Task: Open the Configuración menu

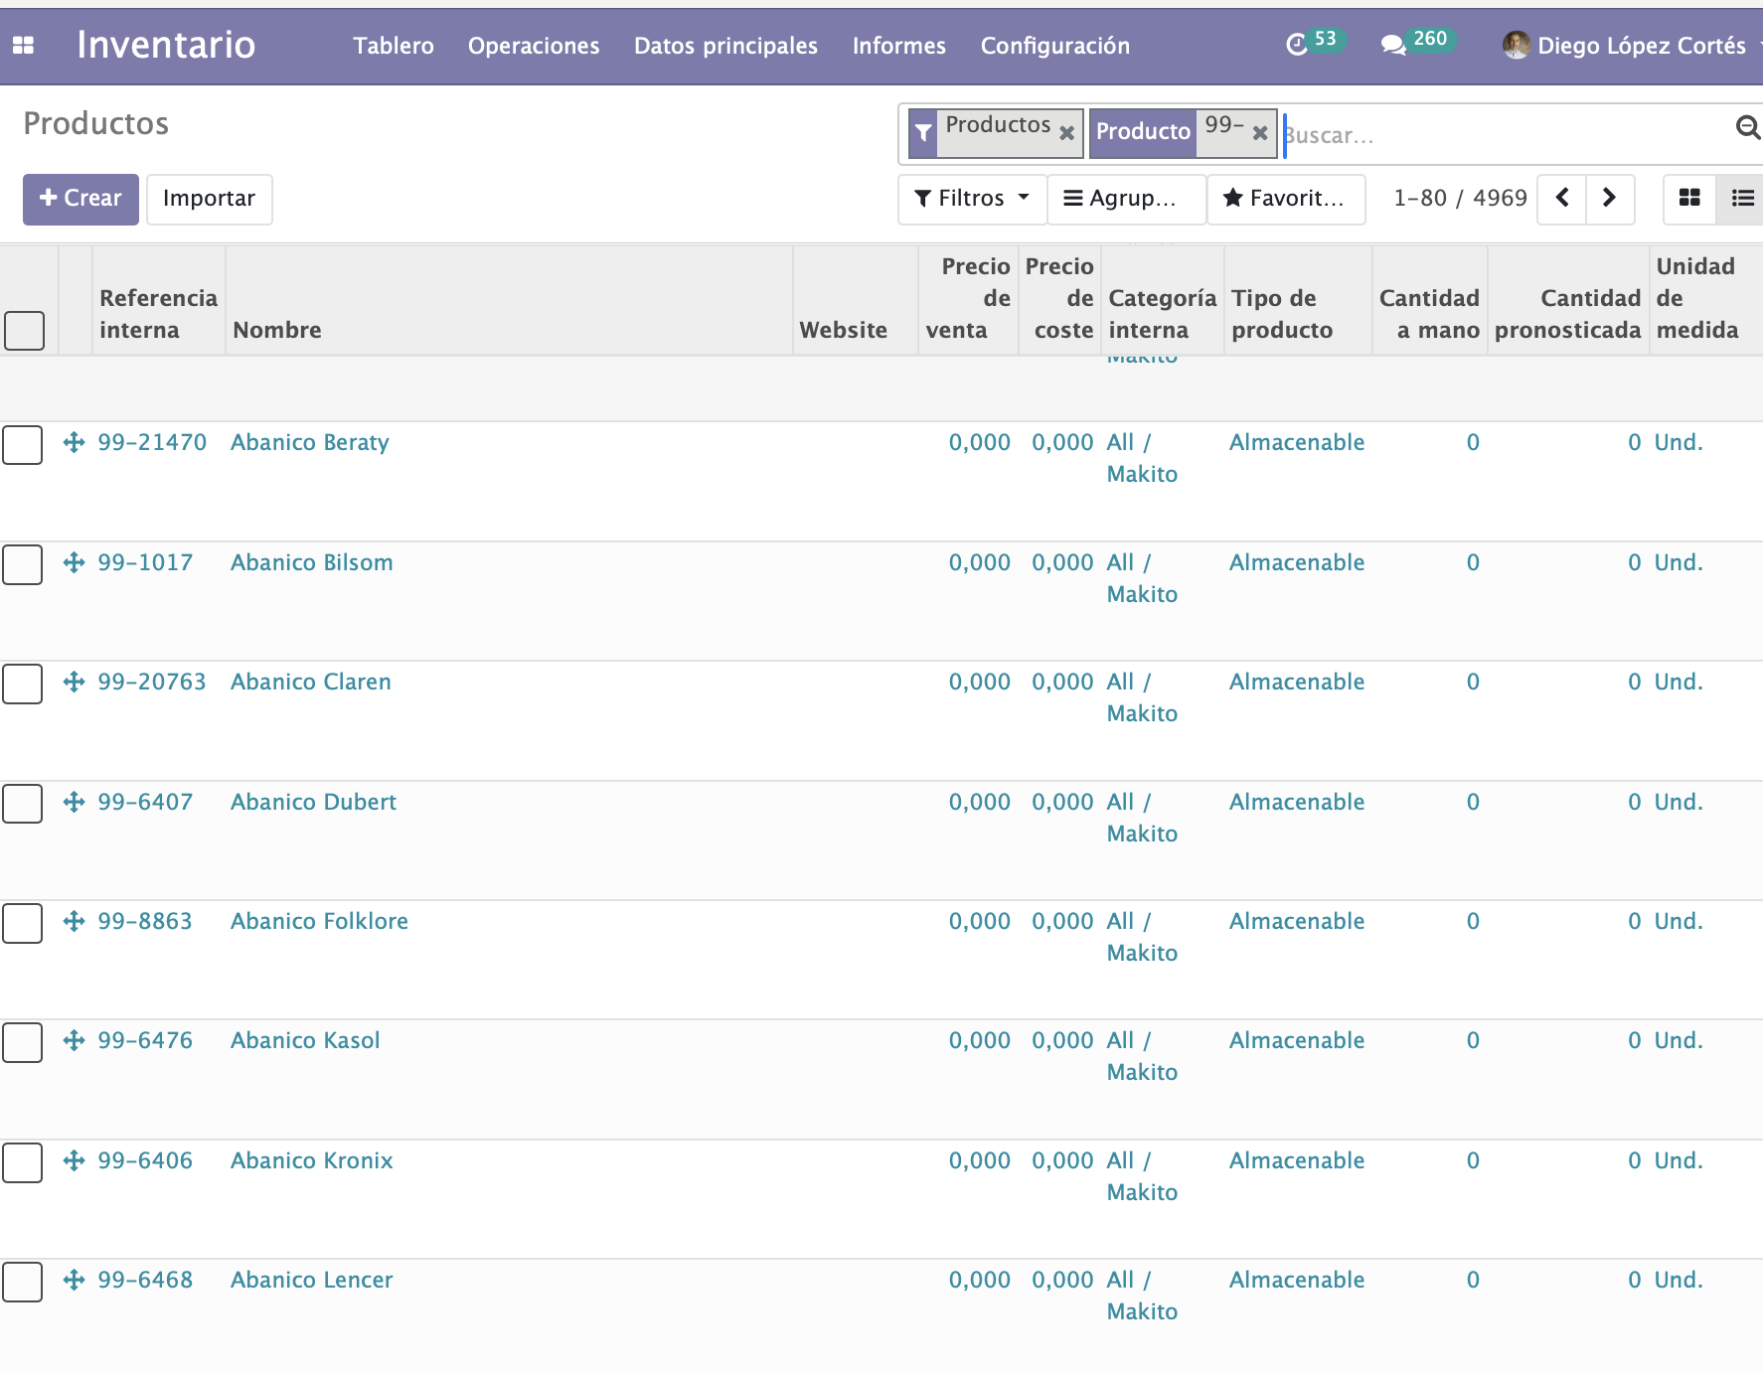Action: pyautogui.click(x=1054, y=46)
